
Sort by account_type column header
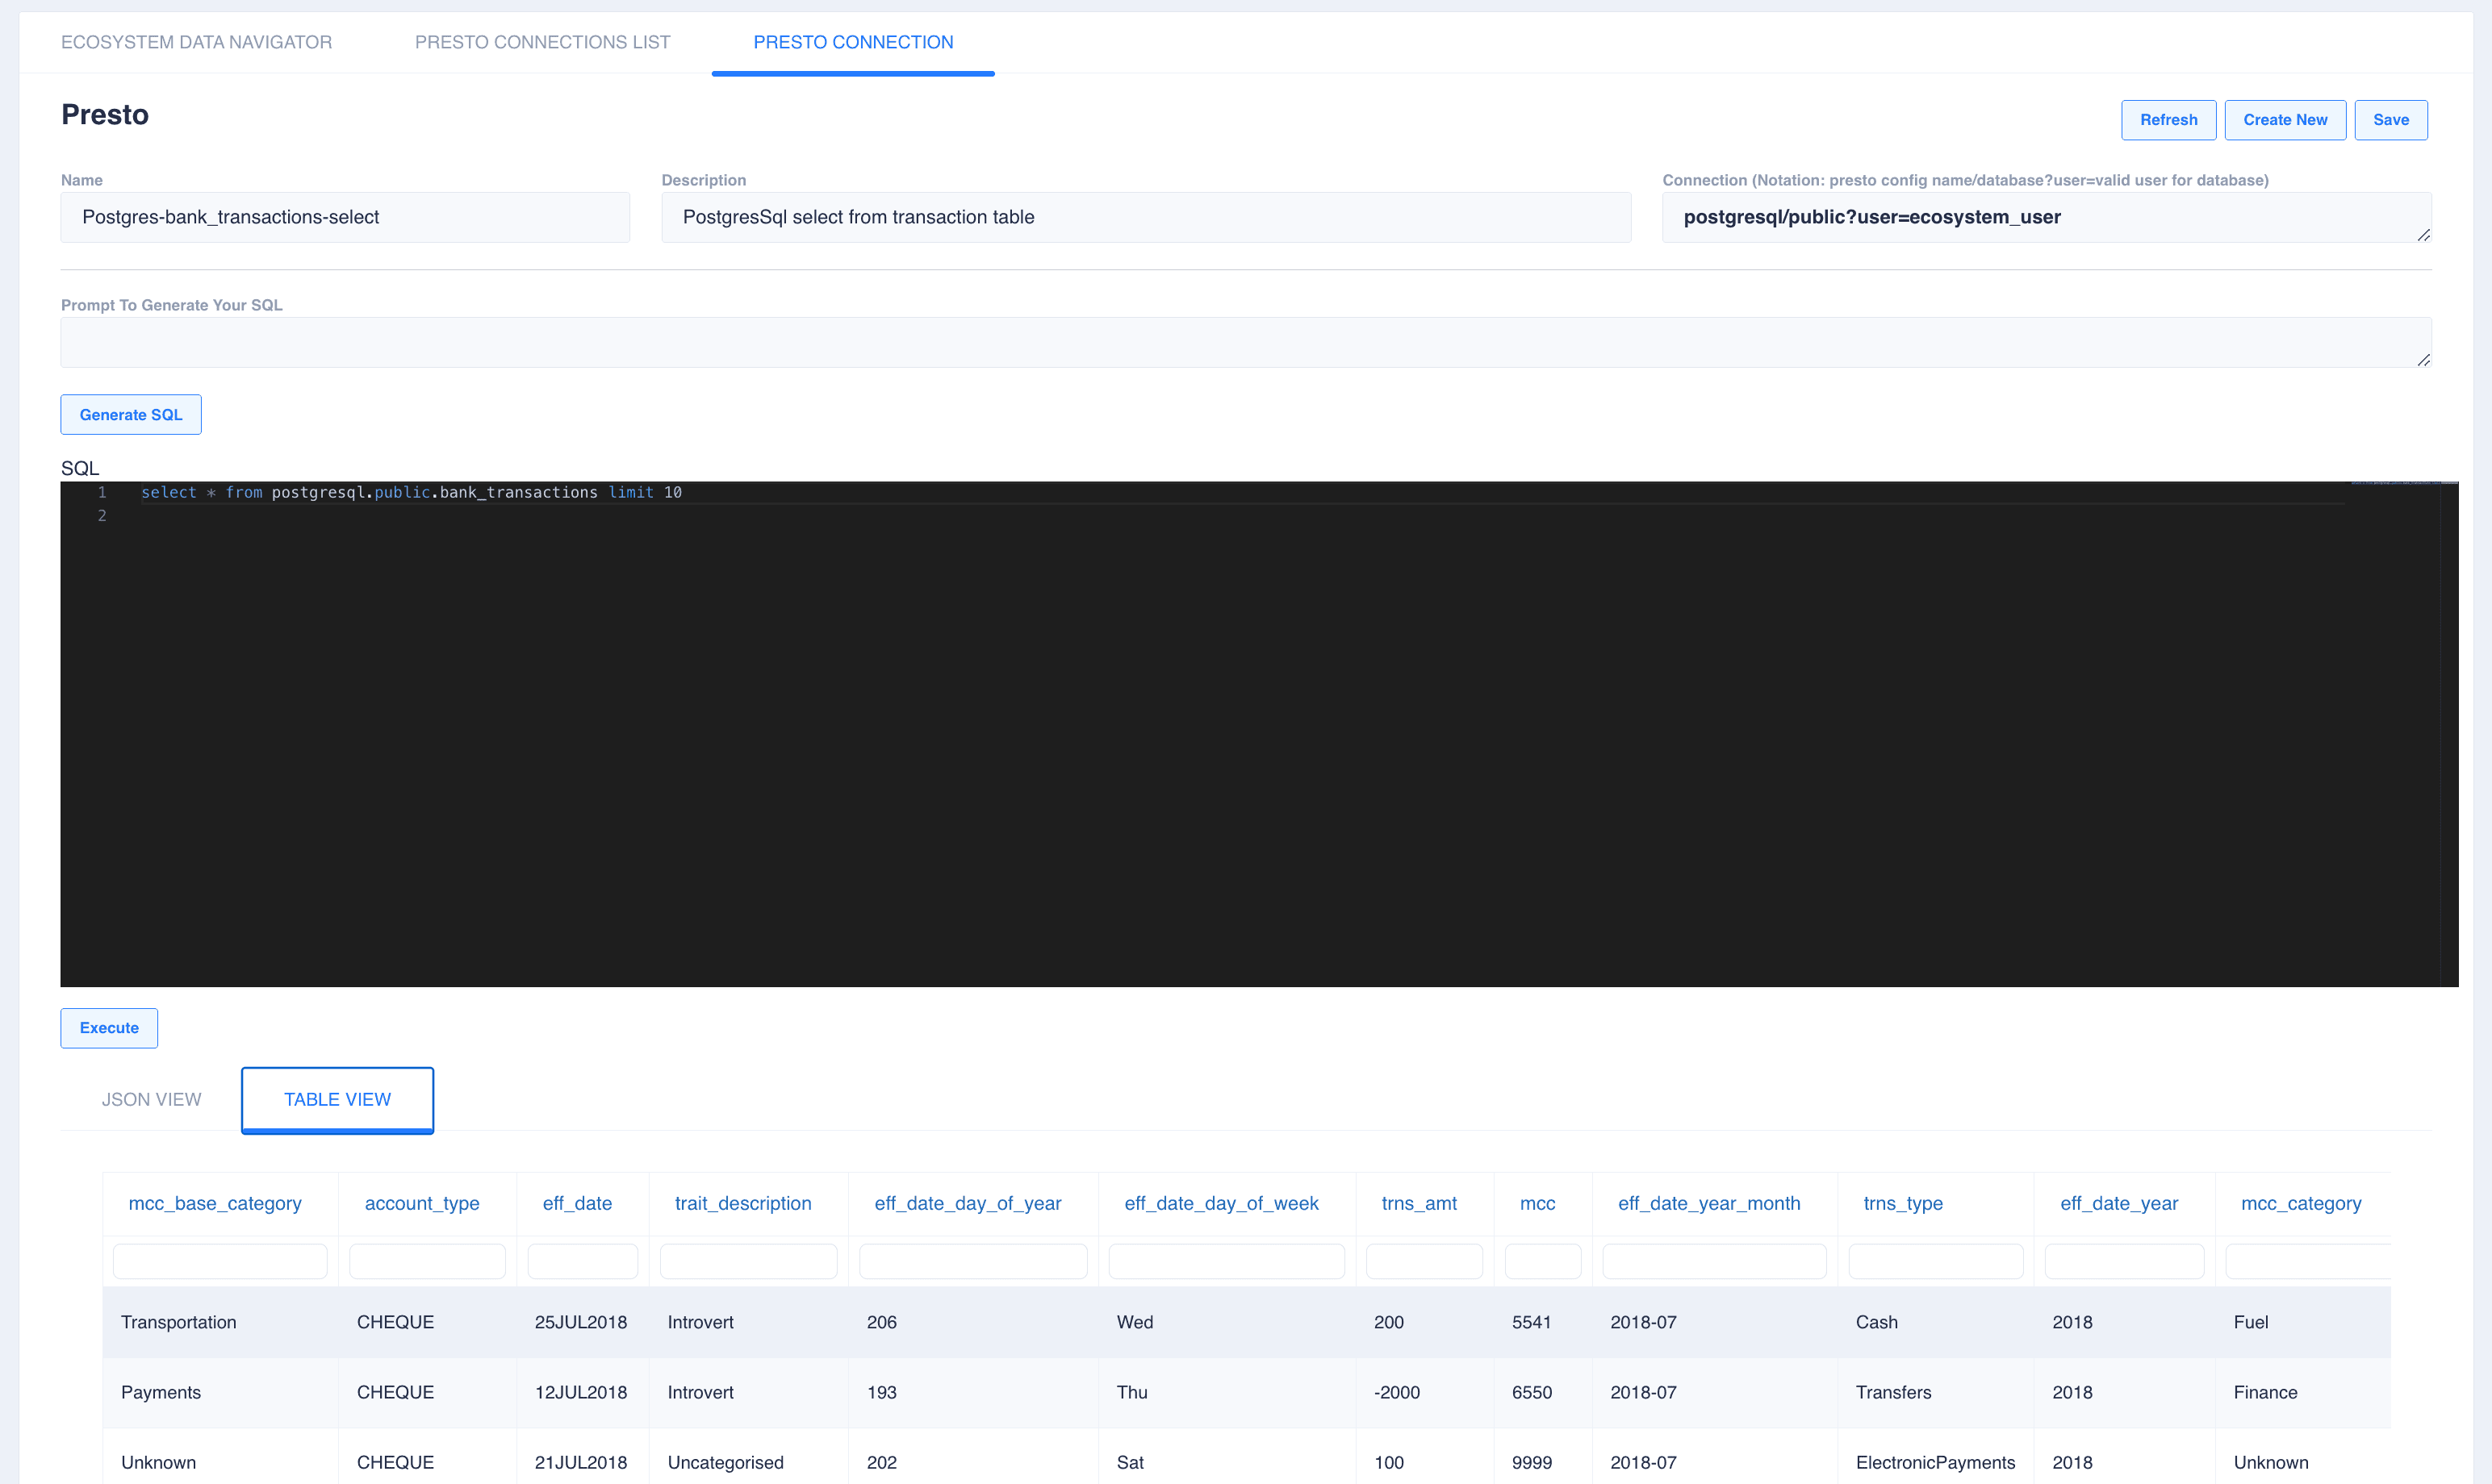point(422,1203)
